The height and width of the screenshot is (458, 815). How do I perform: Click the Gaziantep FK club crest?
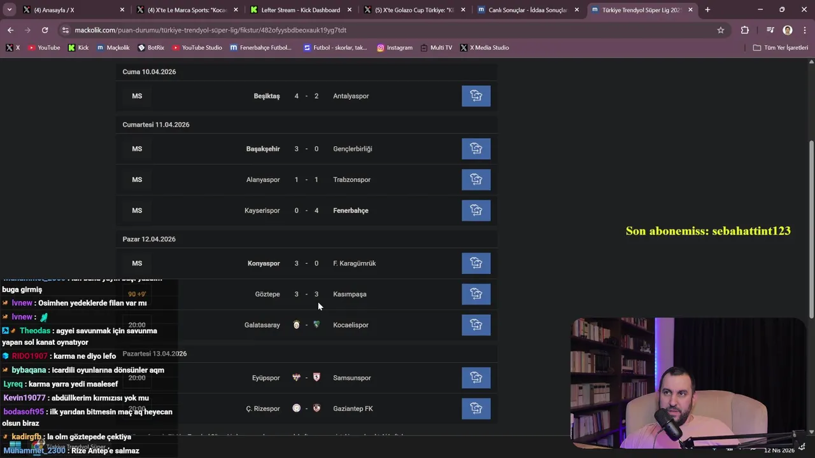point(316,408)
